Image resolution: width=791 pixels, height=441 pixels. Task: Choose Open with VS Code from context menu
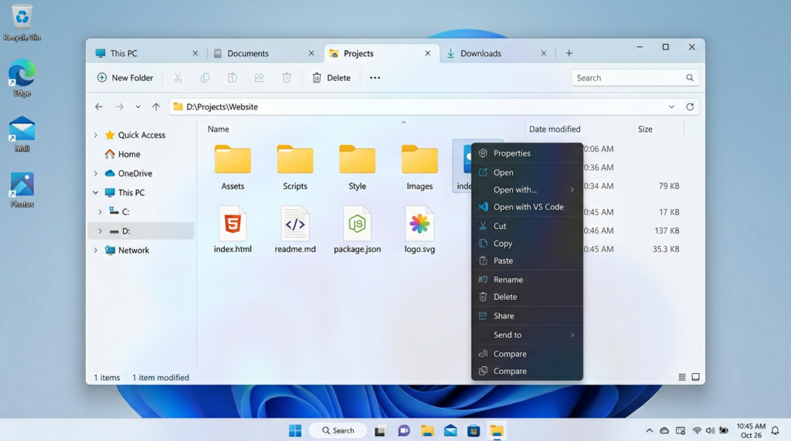coord(528,207)
